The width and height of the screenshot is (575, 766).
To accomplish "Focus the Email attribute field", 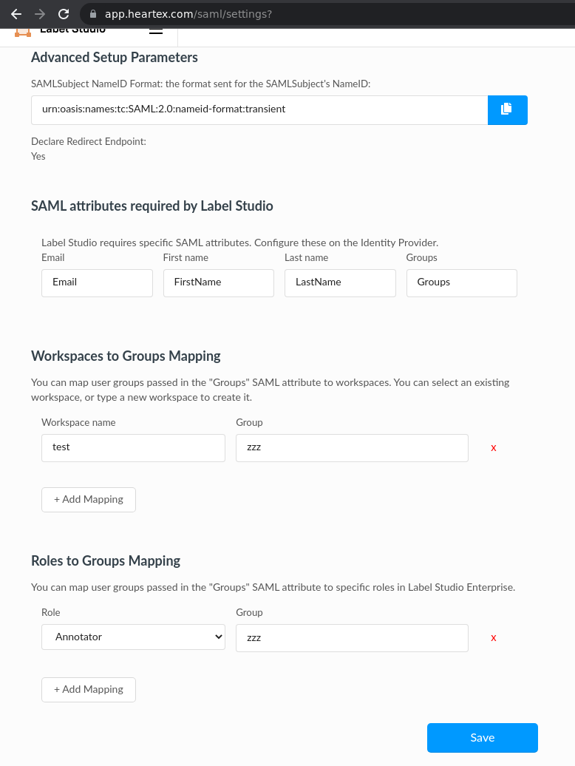I will [97, 282].
